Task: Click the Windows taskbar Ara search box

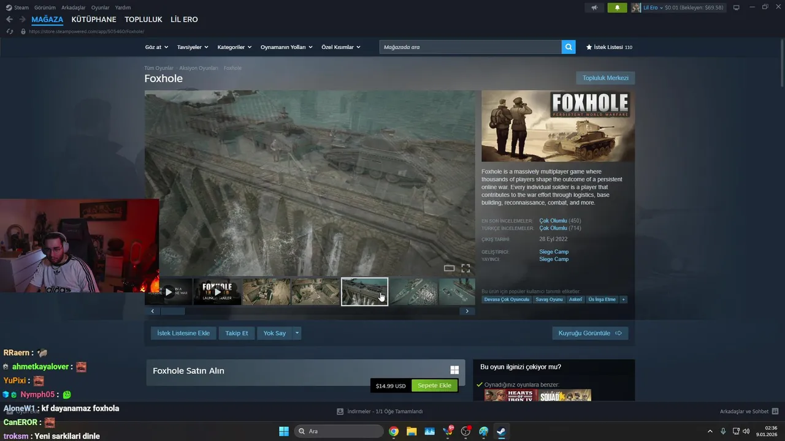Action: click(339, 431)
